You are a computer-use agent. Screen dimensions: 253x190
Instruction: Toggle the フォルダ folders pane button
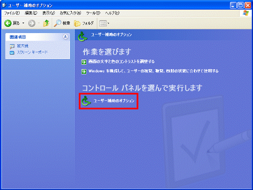coord(83,24)
